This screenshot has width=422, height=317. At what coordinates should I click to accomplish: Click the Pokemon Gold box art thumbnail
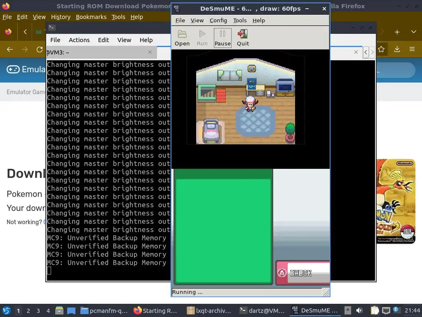coord(396,201)
